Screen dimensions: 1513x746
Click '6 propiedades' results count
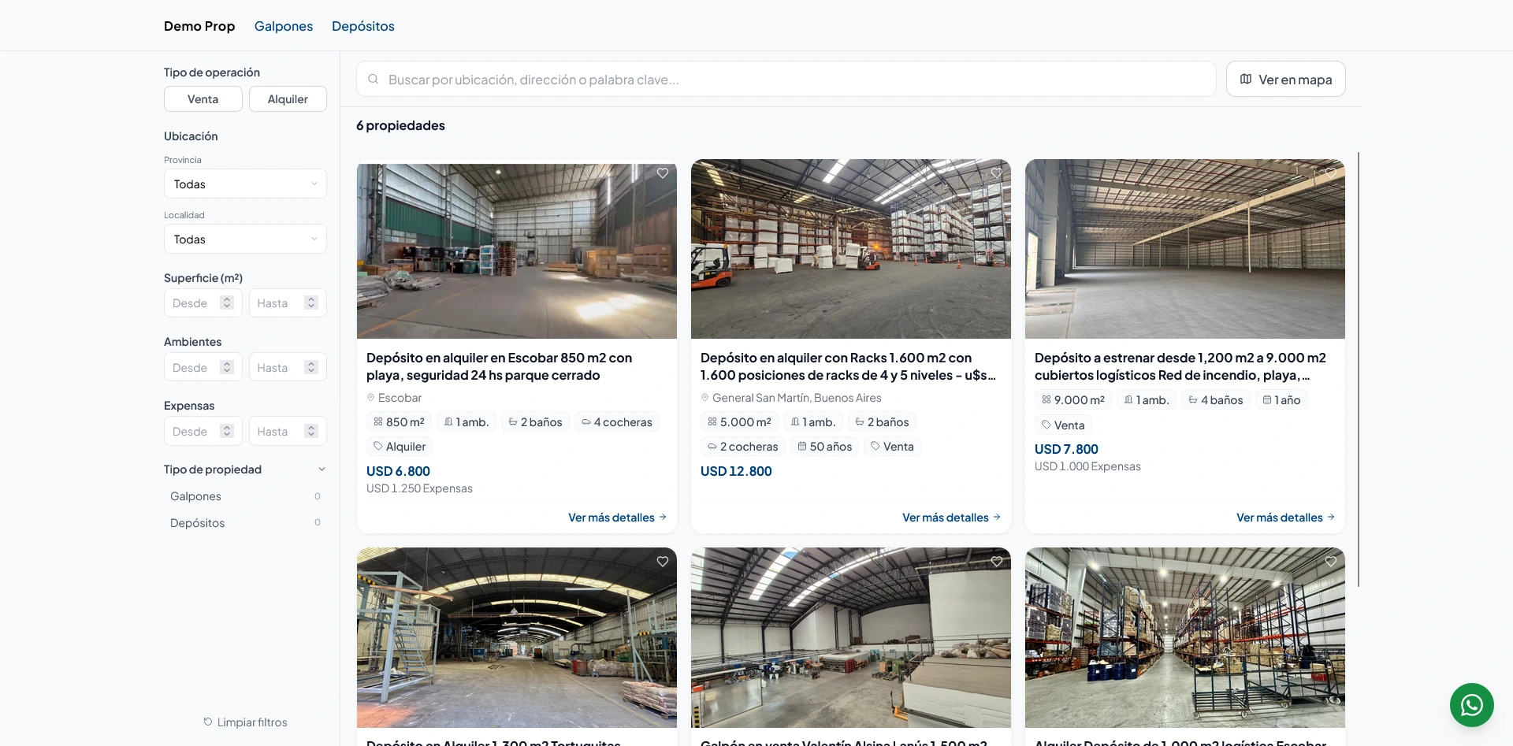click(x=400, y=125)
